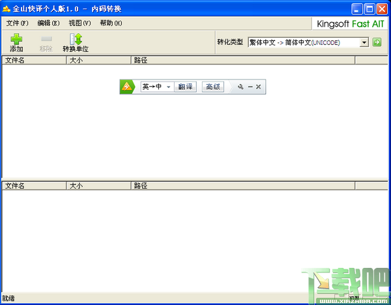Viewport: 391px width, 305px height.
Task: Open the 编辑(E) menu
Action: click(x=48, y=23)
